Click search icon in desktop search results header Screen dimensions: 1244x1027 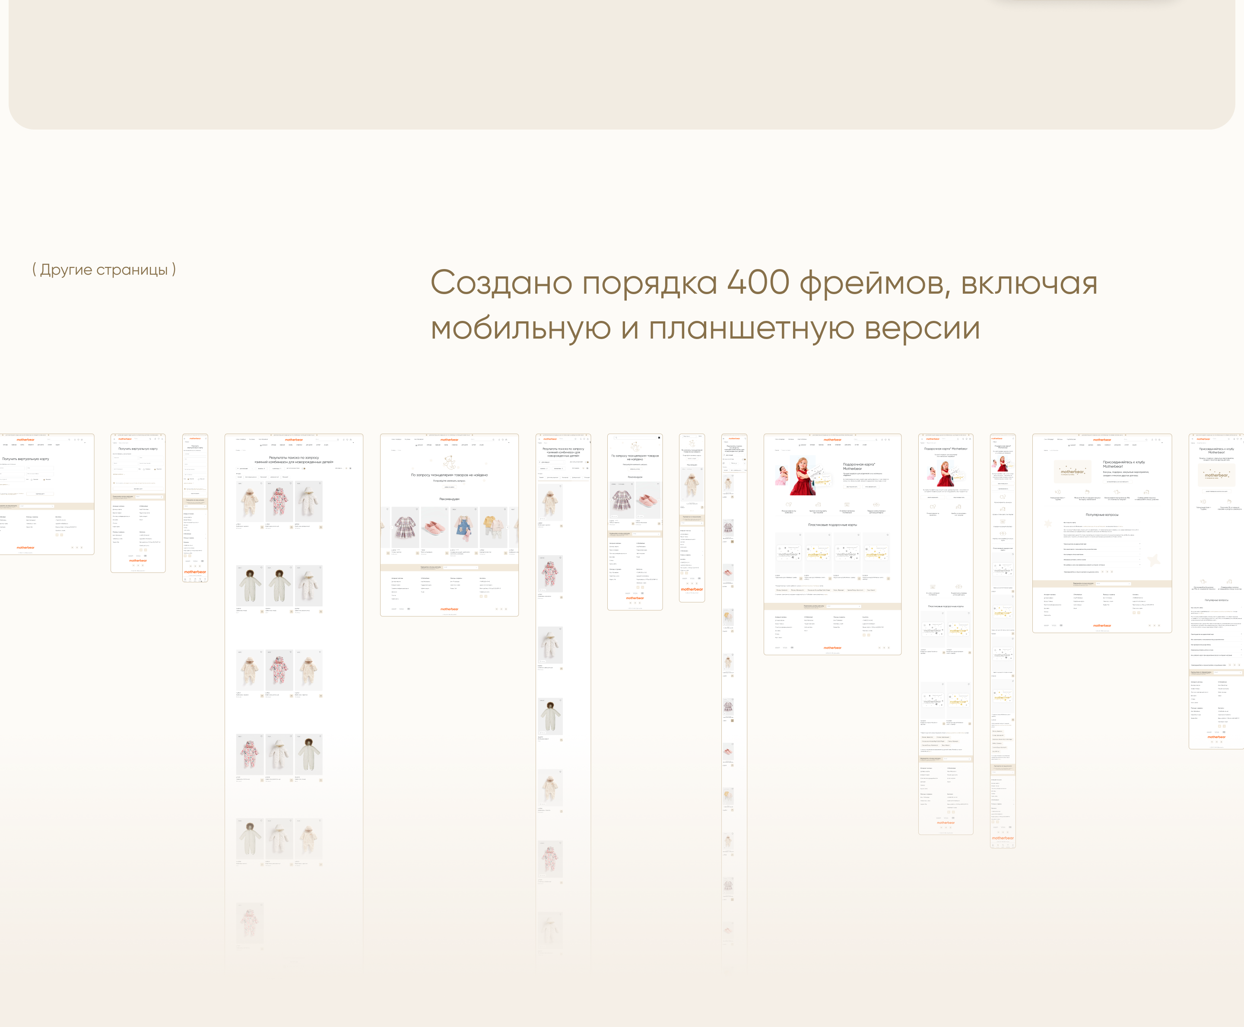338,440
